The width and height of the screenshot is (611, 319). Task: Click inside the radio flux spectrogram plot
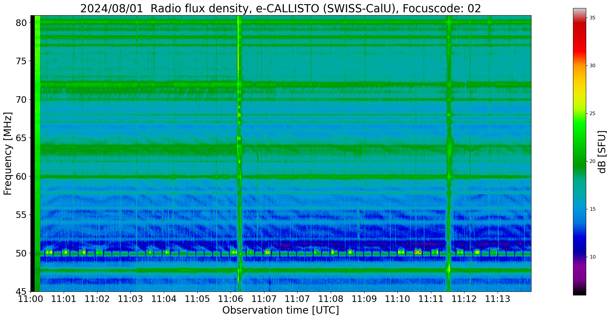[281, 153]
